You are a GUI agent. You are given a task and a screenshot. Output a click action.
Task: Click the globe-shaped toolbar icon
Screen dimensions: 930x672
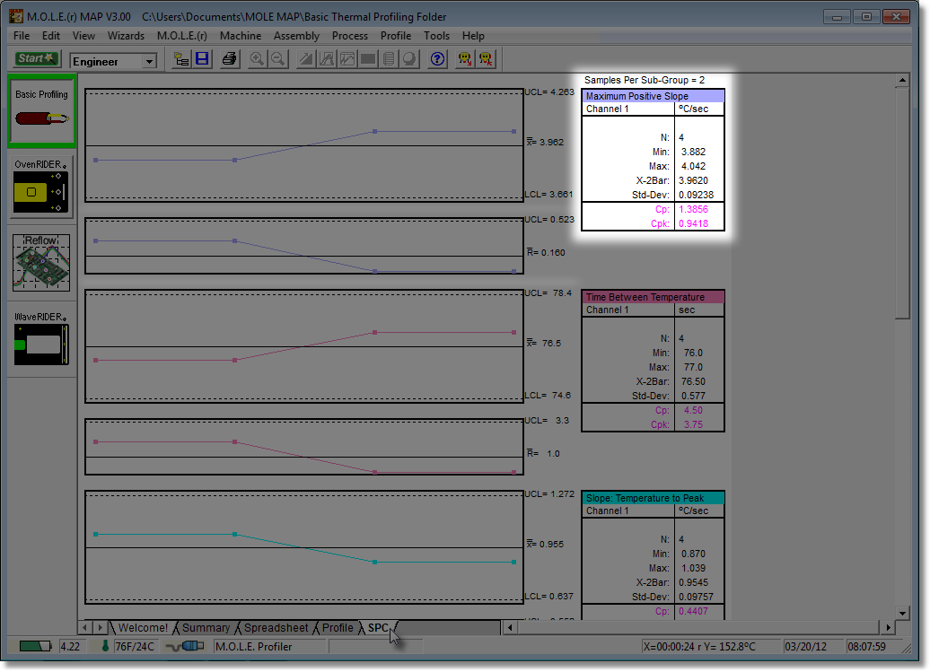[410, 59]
